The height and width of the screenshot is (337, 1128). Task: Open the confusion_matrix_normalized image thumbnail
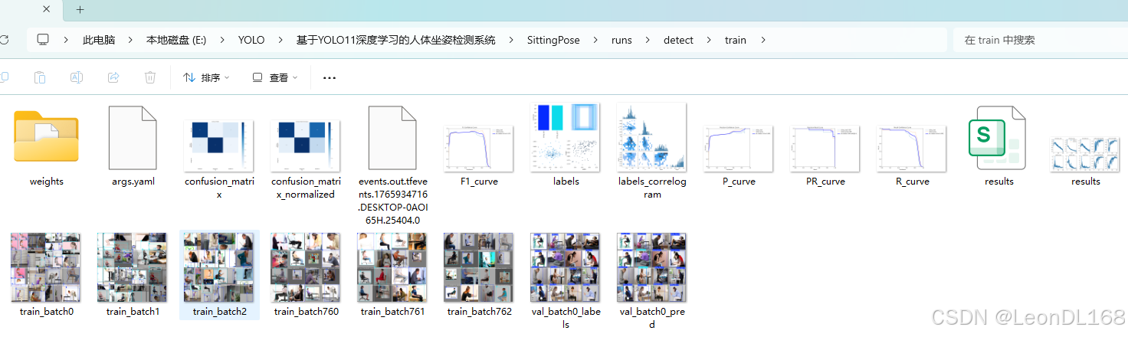[x=306, y=146]
